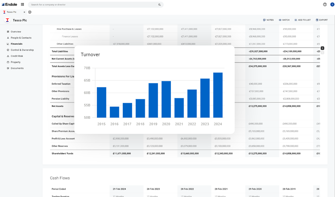Click Total Liabilities value -£39,027,000,000
Image resolution: width=335 pixels, height=197 pixels.
click(258, 52)
